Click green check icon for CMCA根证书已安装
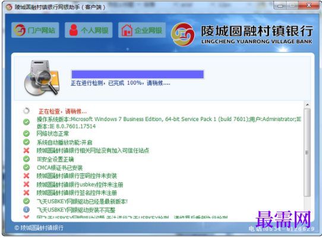The height and width of the screenshot is (238, 322). pyautogui.click(x=26, y=167)
